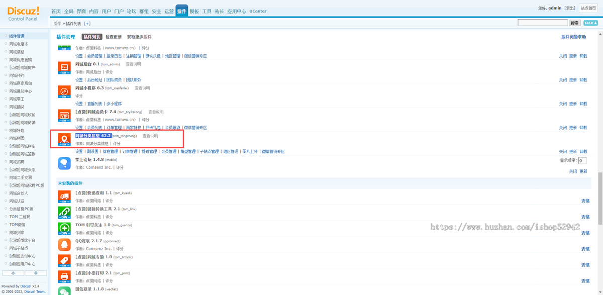Click the 同城后台 plugin icon
This screenshot has width=603, height=295.
[x=64, y=68]
